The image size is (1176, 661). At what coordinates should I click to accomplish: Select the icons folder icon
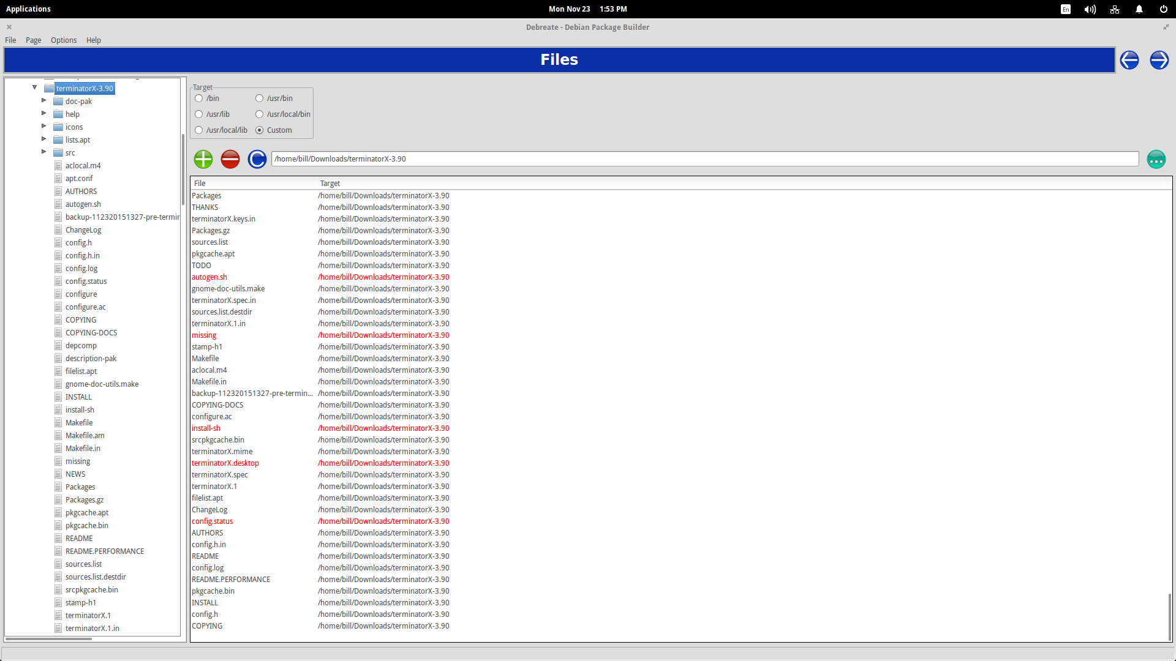pyautogui.click(x=58, y=127)
